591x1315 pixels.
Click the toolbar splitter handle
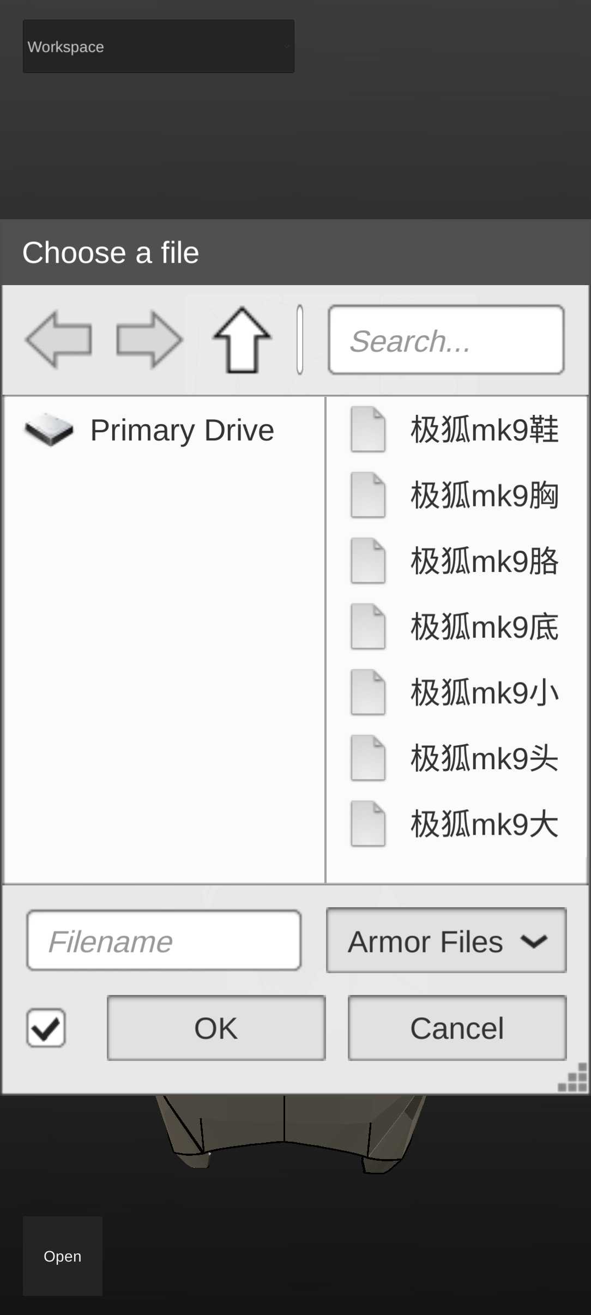300,340
